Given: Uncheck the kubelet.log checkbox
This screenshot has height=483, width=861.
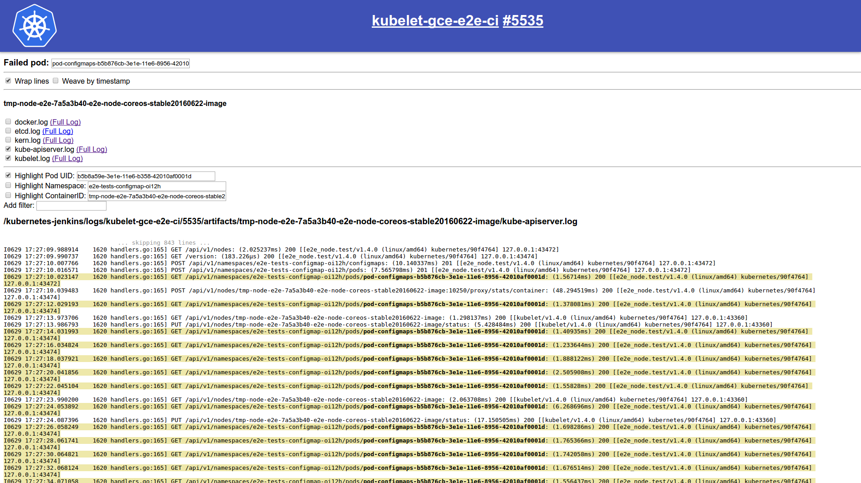Looking at the screenshot, I should coord(8,158).
